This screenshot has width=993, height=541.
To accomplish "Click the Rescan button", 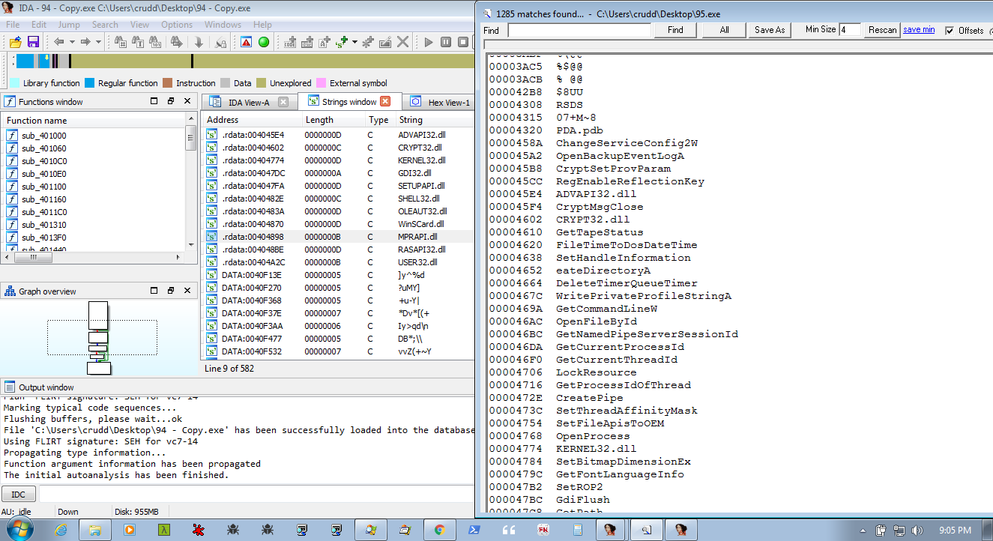I will pyautogui.click(x=882, y=30).
